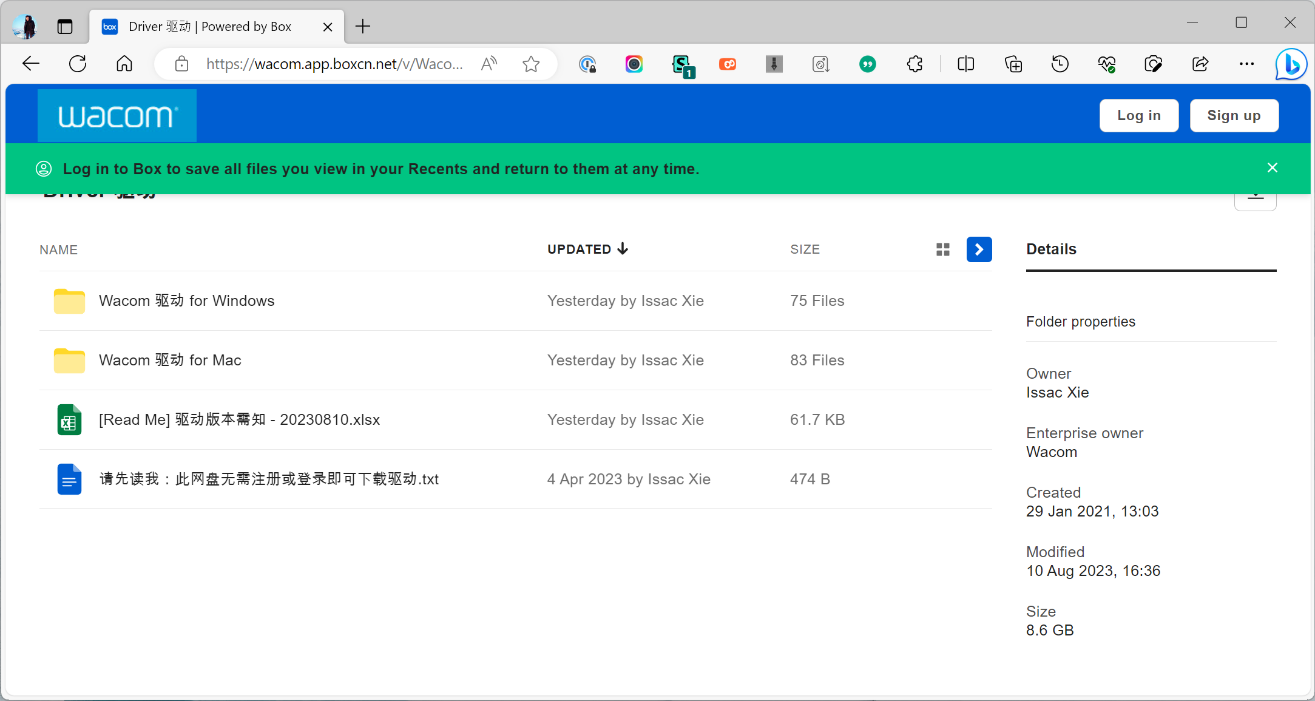Activate Read aloud icon in address bar
The width and height of the screenshot is (1315, 701).
488,64
